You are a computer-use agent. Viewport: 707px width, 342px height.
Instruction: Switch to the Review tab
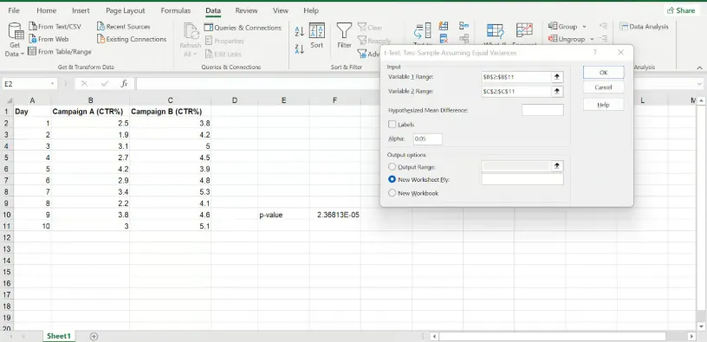pyautogui.click(x=246, y=10)
